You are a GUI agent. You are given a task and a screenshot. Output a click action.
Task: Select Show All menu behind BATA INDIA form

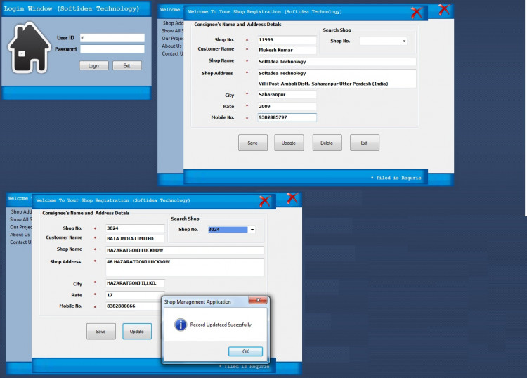(20, 219)
